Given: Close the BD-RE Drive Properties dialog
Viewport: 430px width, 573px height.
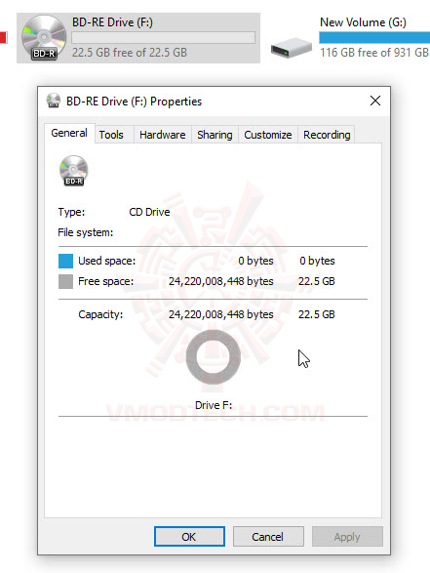Looking at the screenshot, I should (x=375, y=101).
